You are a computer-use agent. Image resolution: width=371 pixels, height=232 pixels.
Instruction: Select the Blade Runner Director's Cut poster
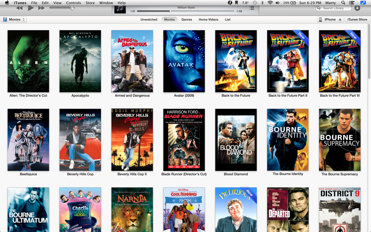(x=184, y=140)
